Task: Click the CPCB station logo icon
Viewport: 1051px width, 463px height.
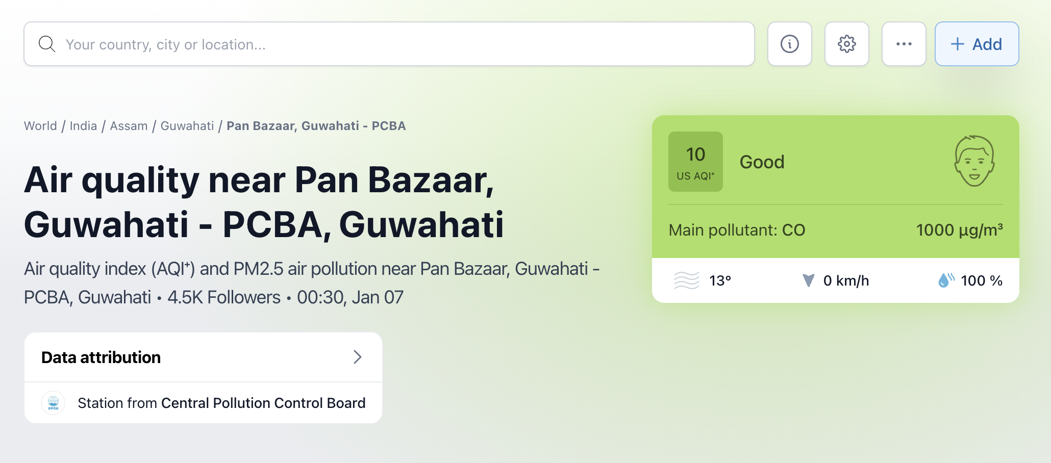Action: [x=53, y=403]
